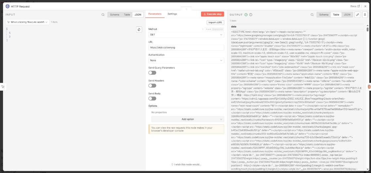Click the HTTP Request globe icon
This screenshot has height=173, width=371.
(8, 6)
